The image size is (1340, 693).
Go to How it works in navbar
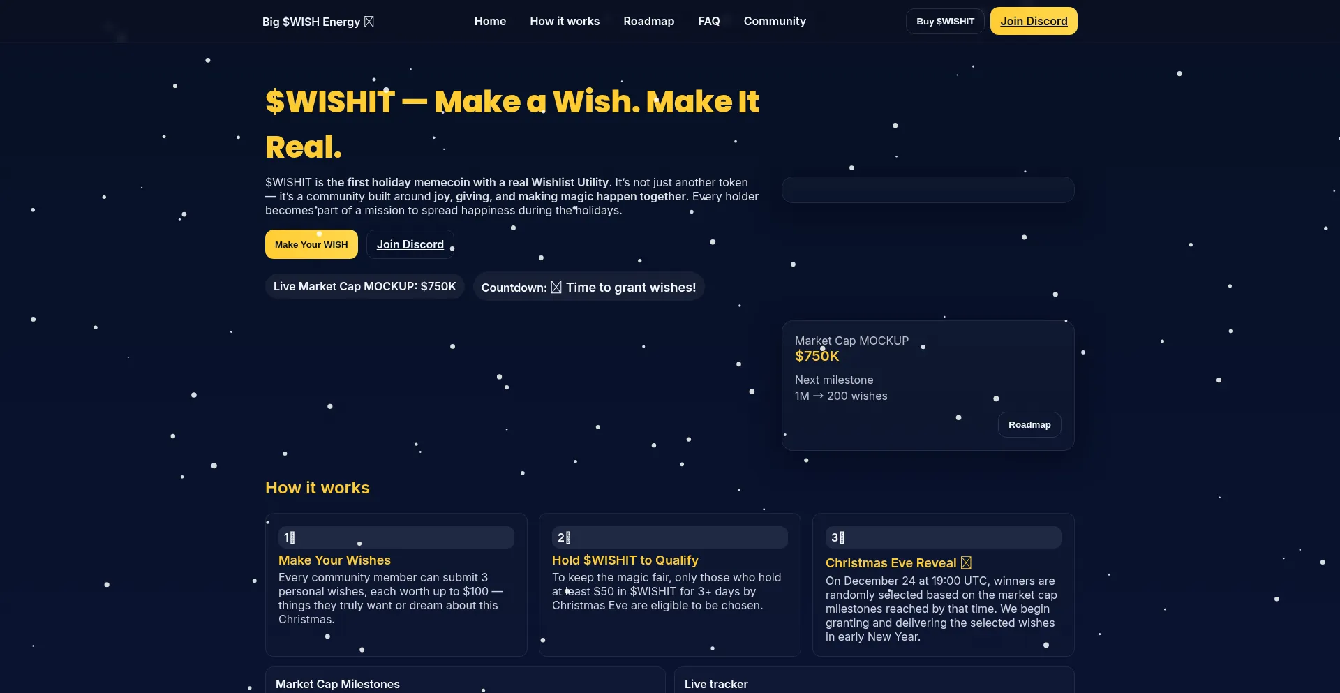click(x=565, y=21)
